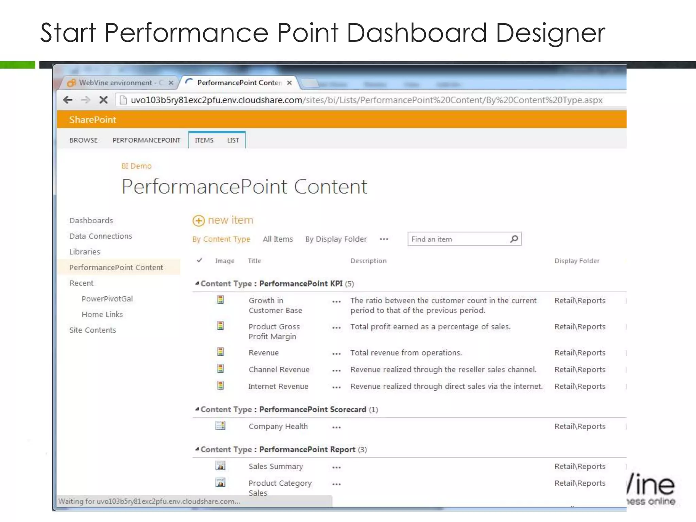Open the BI Demo breadcrumb link
Screen dimensions: 696x522
pyautogui.click(x=137, y=166)
